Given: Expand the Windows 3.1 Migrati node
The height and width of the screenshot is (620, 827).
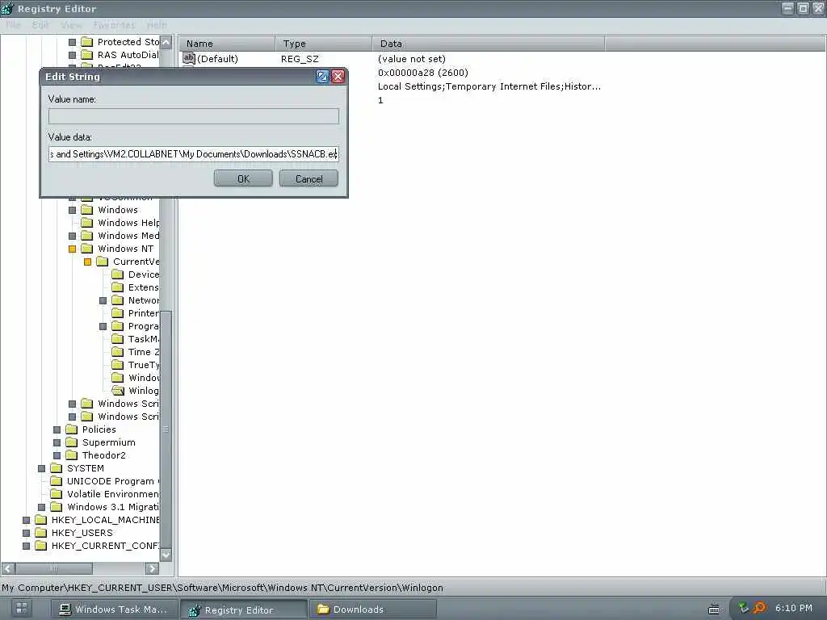Looking at the screenshot, I should [42, 507].
